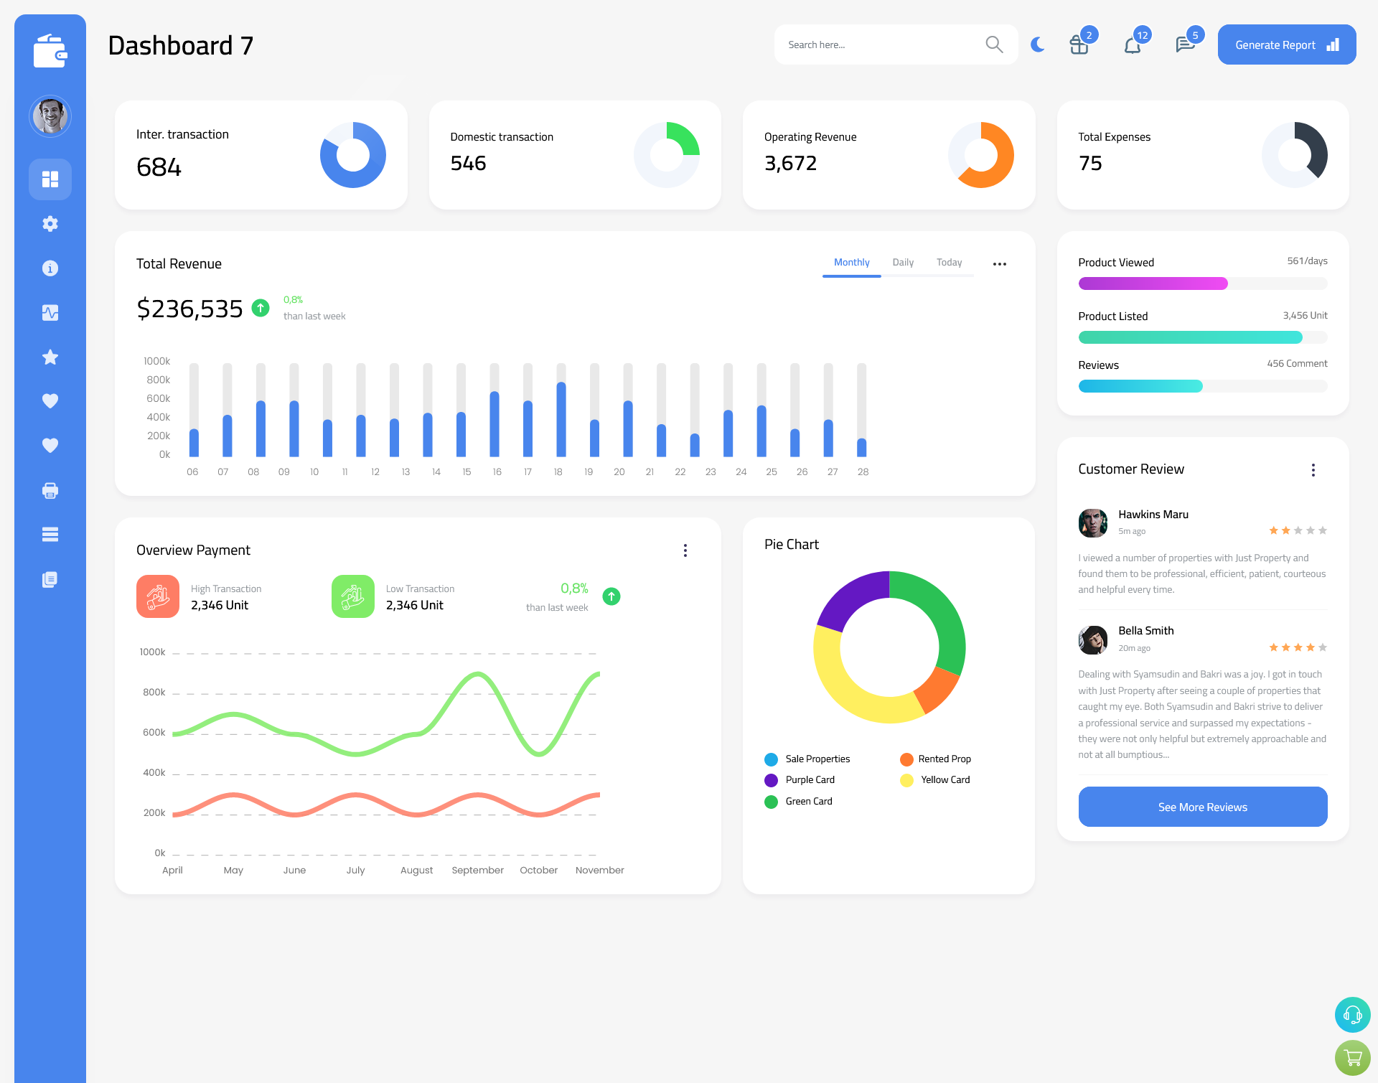Switch to Daily revenue view tab

pyautogui.click(x=904, y=263)
